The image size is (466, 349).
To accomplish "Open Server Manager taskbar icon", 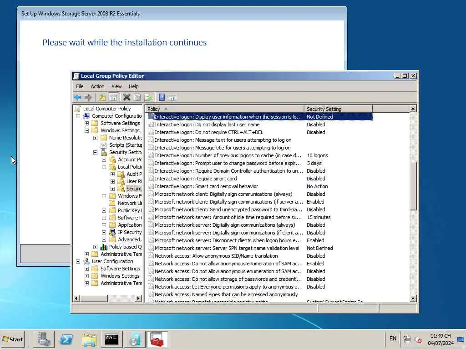I will [x=43, y=339].
